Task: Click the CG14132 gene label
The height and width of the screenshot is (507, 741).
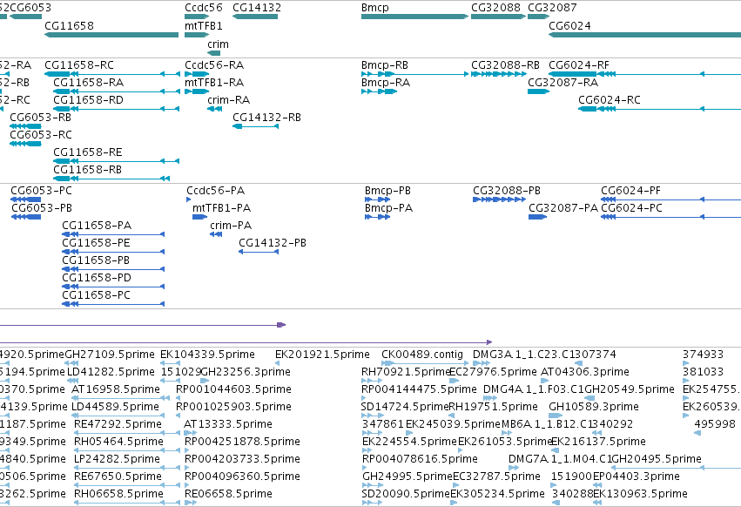Action: (257, 8)
